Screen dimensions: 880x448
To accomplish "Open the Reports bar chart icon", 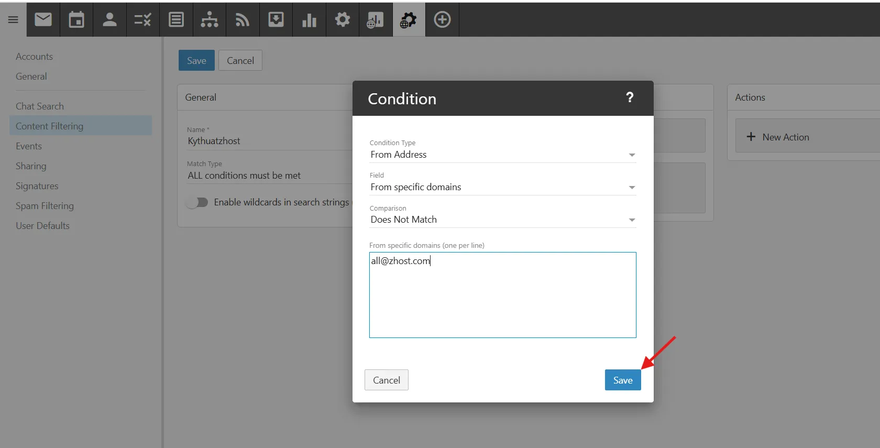I will coord(309,20).
